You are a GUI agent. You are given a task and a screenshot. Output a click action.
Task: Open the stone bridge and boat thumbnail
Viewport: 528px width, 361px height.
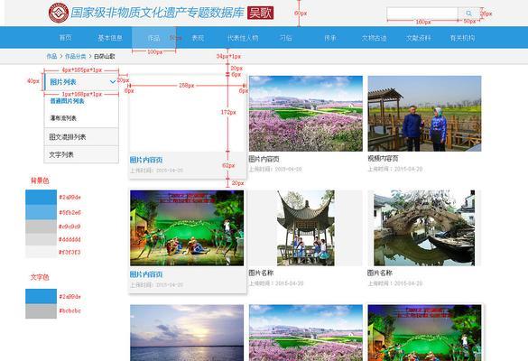(x=424, y=228)
